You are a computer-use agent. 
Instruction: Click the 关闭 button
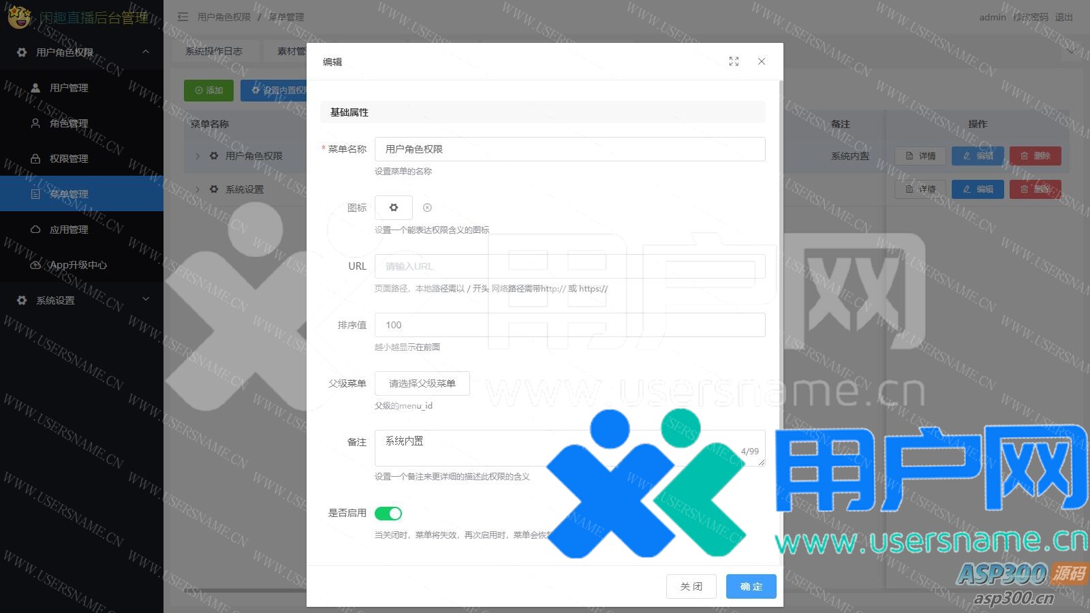[x=691, y=586]
